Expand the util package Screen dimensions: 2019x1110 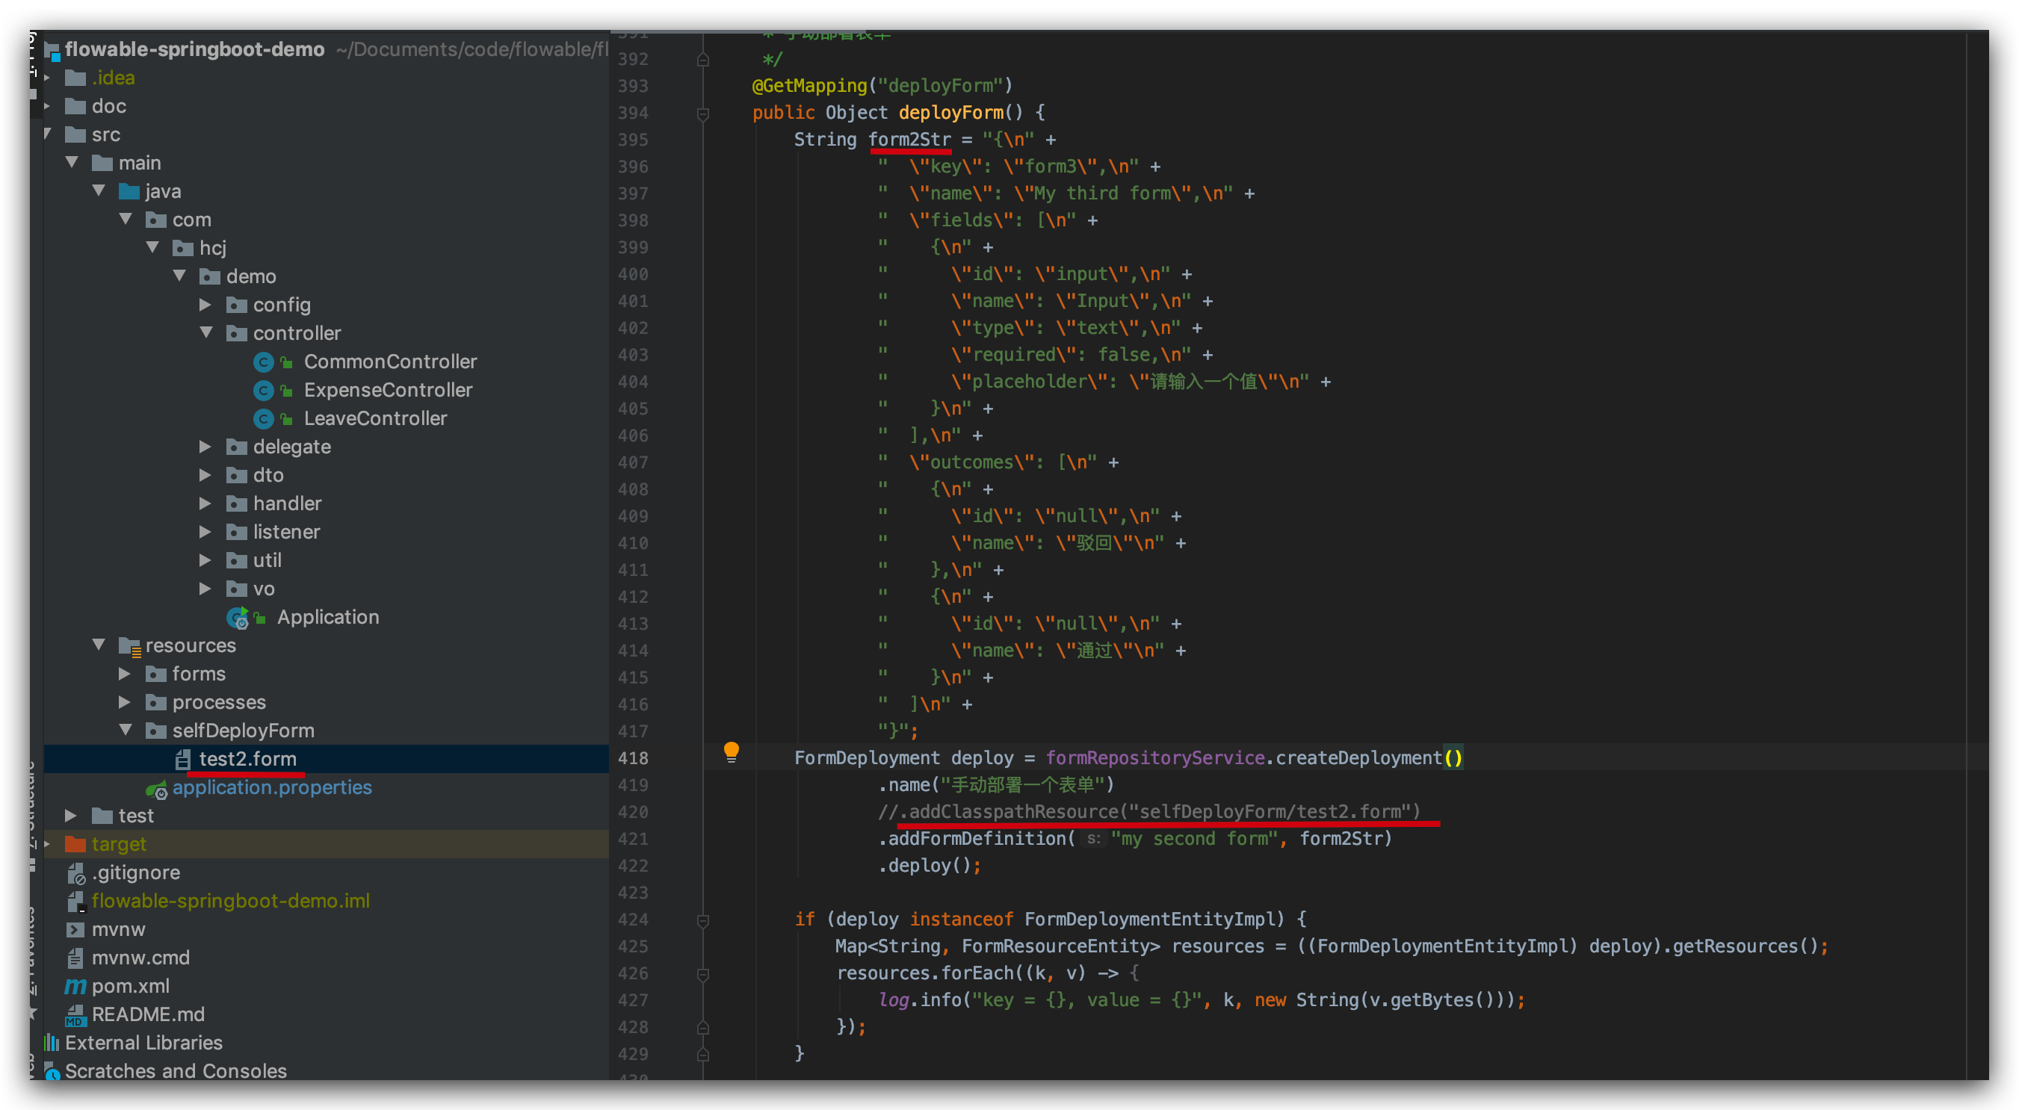click(205, 560)
